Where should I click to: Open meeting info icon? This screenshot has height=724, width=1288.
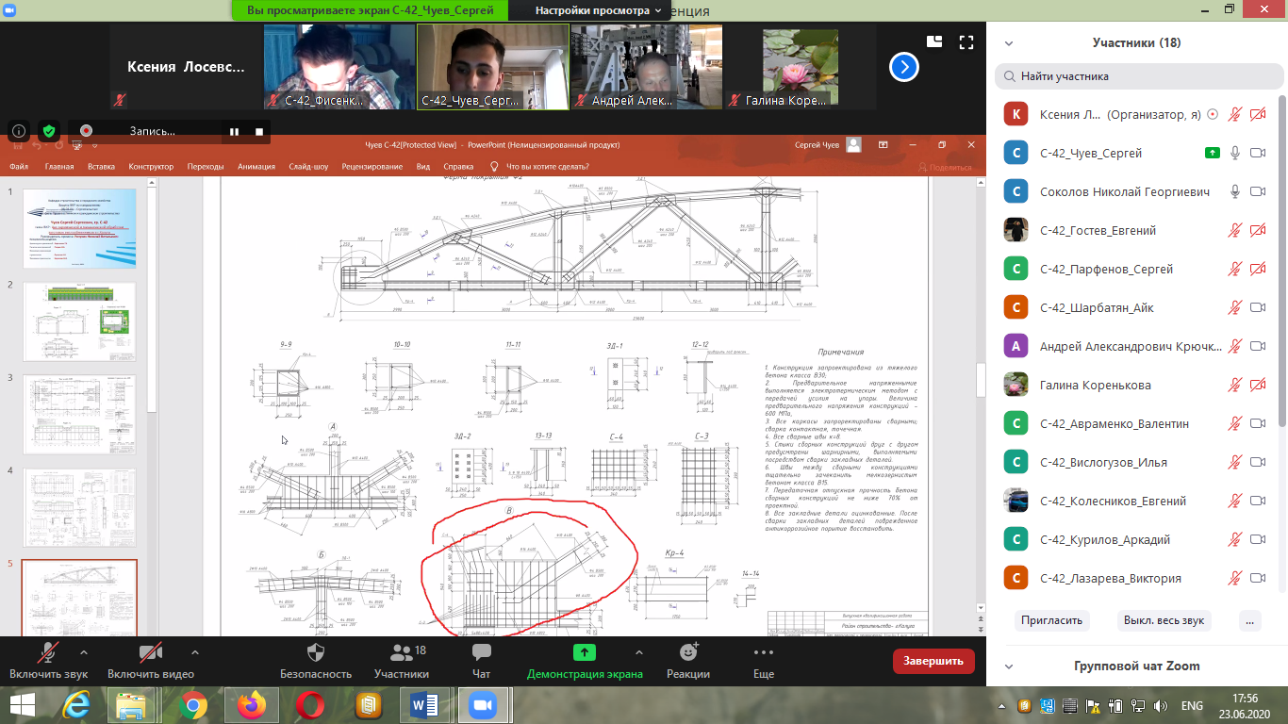click(19, 131)
